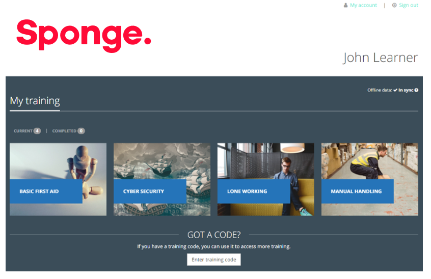Click the Current count badge showing 4
Screen dimensions: 431x279
pos(37,131)
